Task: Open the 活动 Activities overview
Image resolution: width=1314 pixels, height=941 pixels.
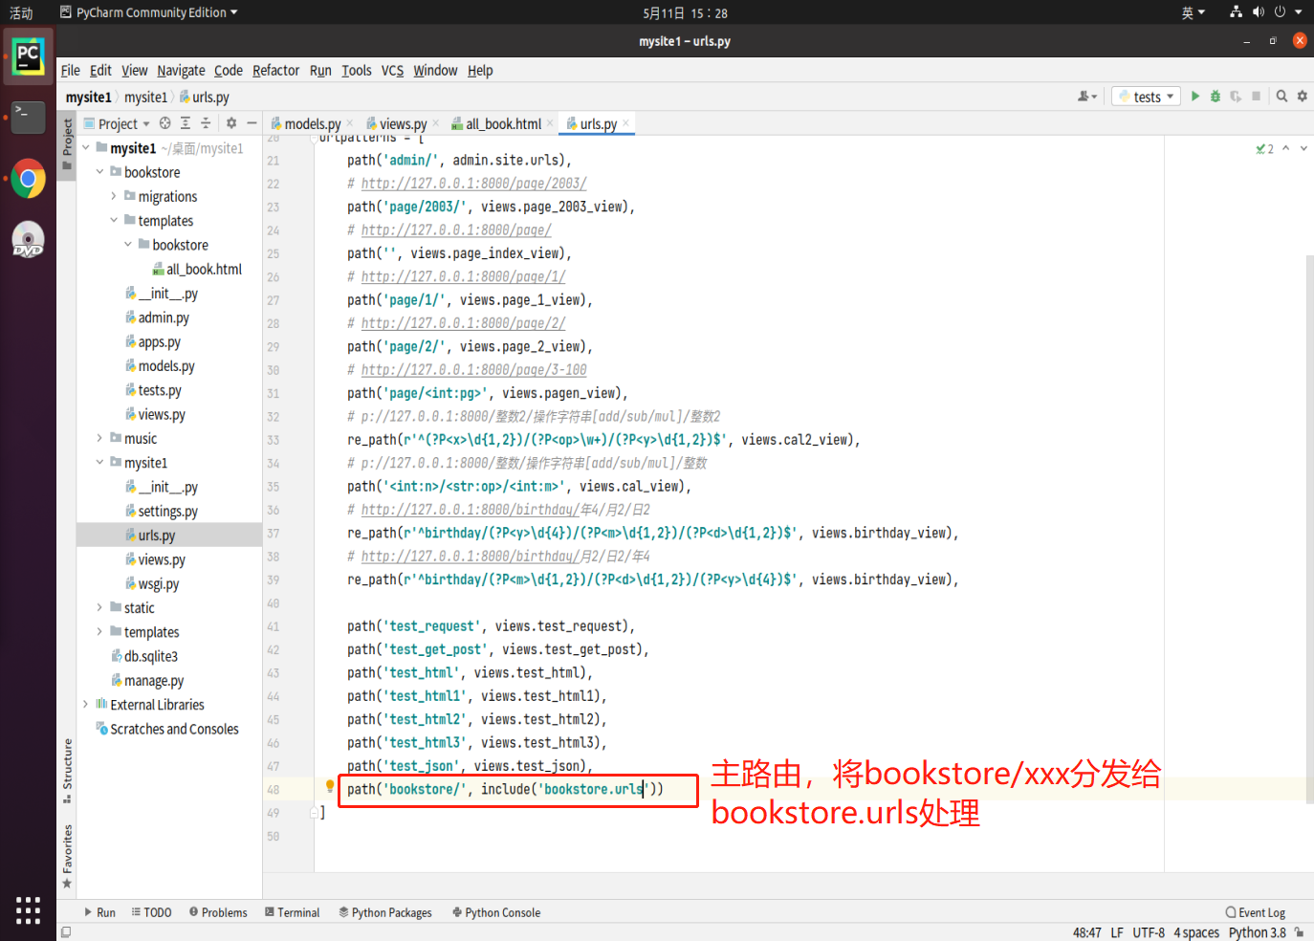Action: (21, 12)
